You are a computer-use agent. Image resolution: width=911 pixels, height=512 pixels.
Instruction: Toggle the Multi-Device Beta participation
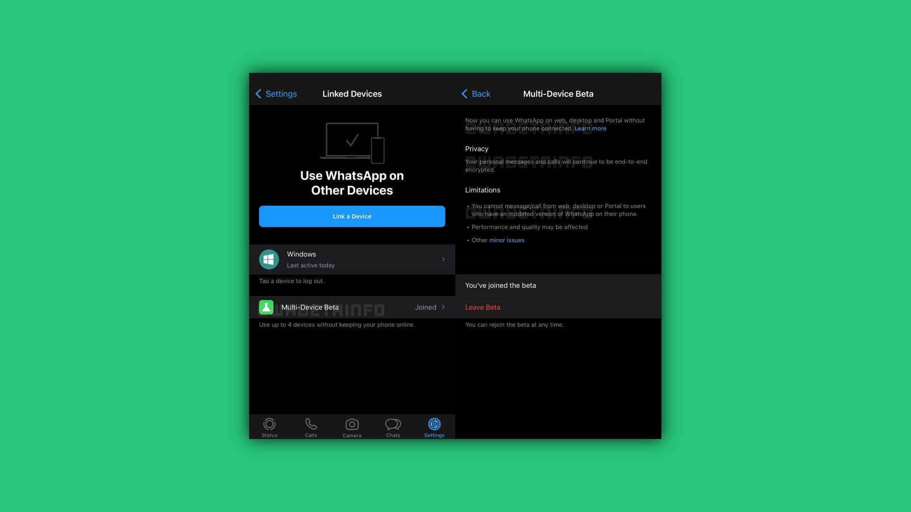click(x=483, y=307)
